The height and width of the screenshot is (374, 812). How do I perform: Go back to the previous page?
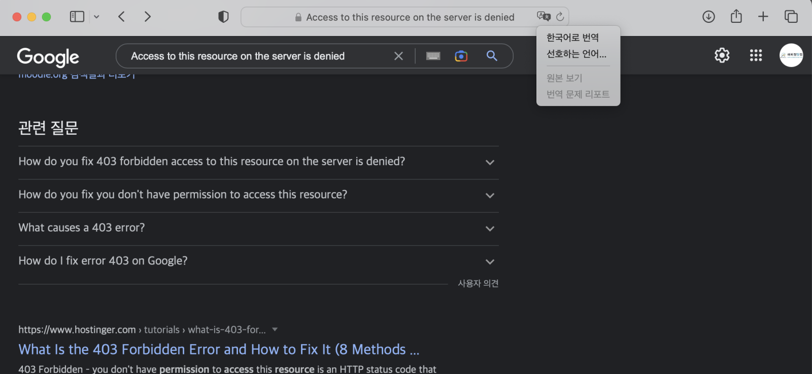(121, 17)
